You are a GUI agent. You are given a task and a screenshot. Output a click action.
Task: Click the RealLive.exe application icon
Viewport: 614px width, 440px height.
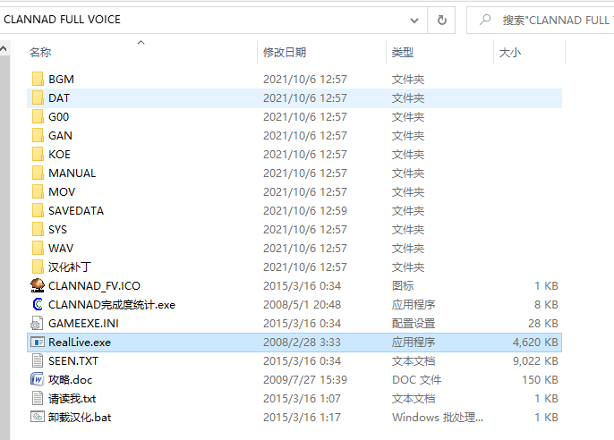point(38,343)
